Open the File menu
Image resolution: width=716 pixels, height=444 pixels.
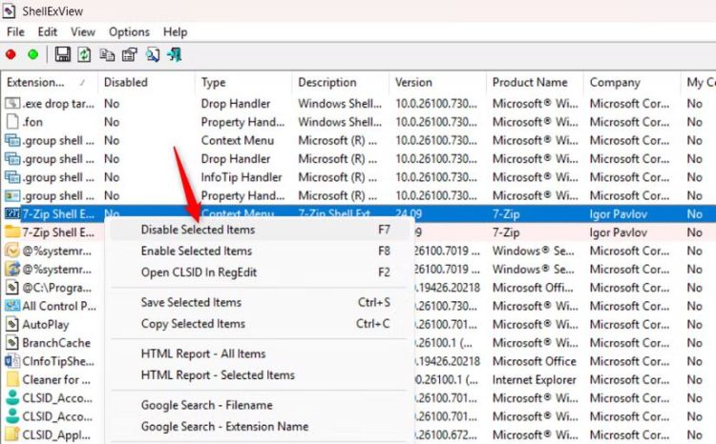tap(15, 31)
